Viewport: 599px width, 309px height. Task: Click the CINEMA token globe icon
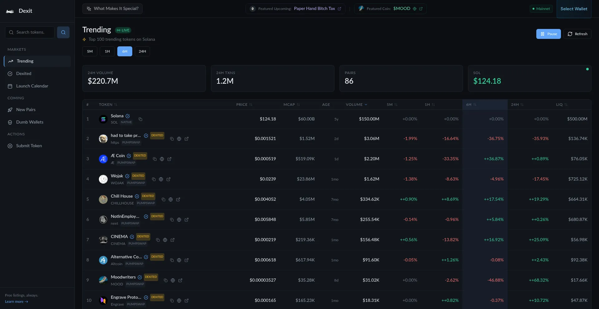coord(165,240)
